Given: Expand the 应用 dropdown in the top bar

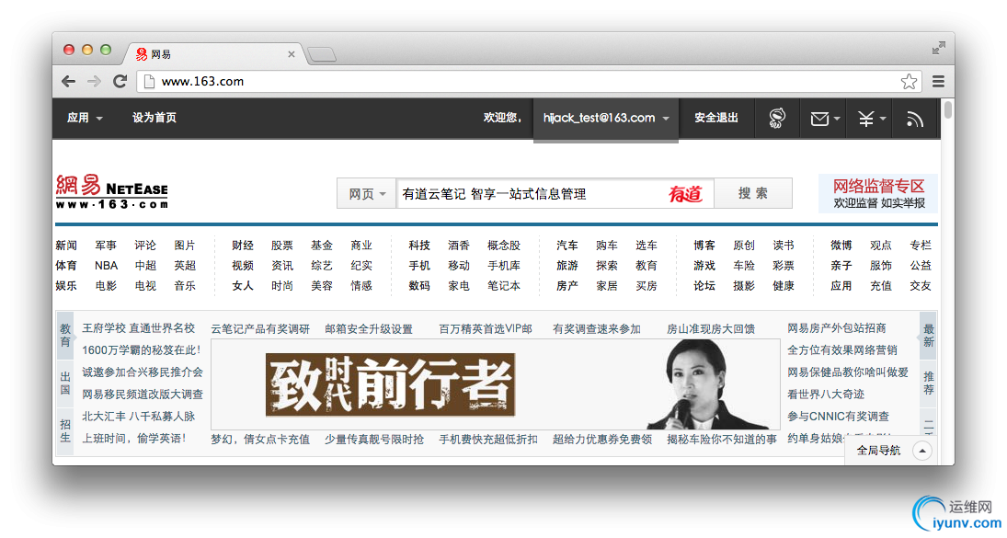Looking at the screenshot, I should (x=85, y=118).
